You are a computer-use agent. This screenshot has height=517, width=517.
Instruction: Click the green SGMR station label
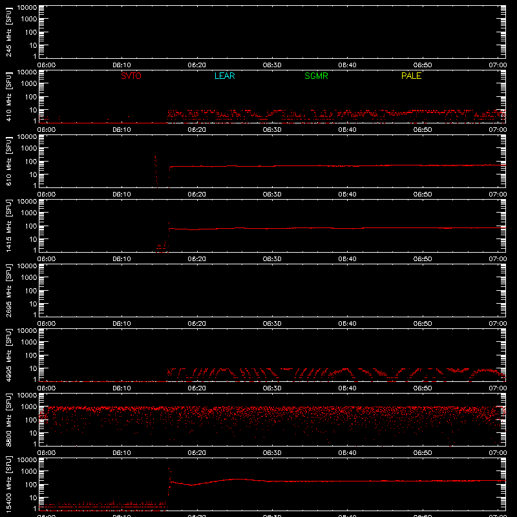[x=316, y=76]
